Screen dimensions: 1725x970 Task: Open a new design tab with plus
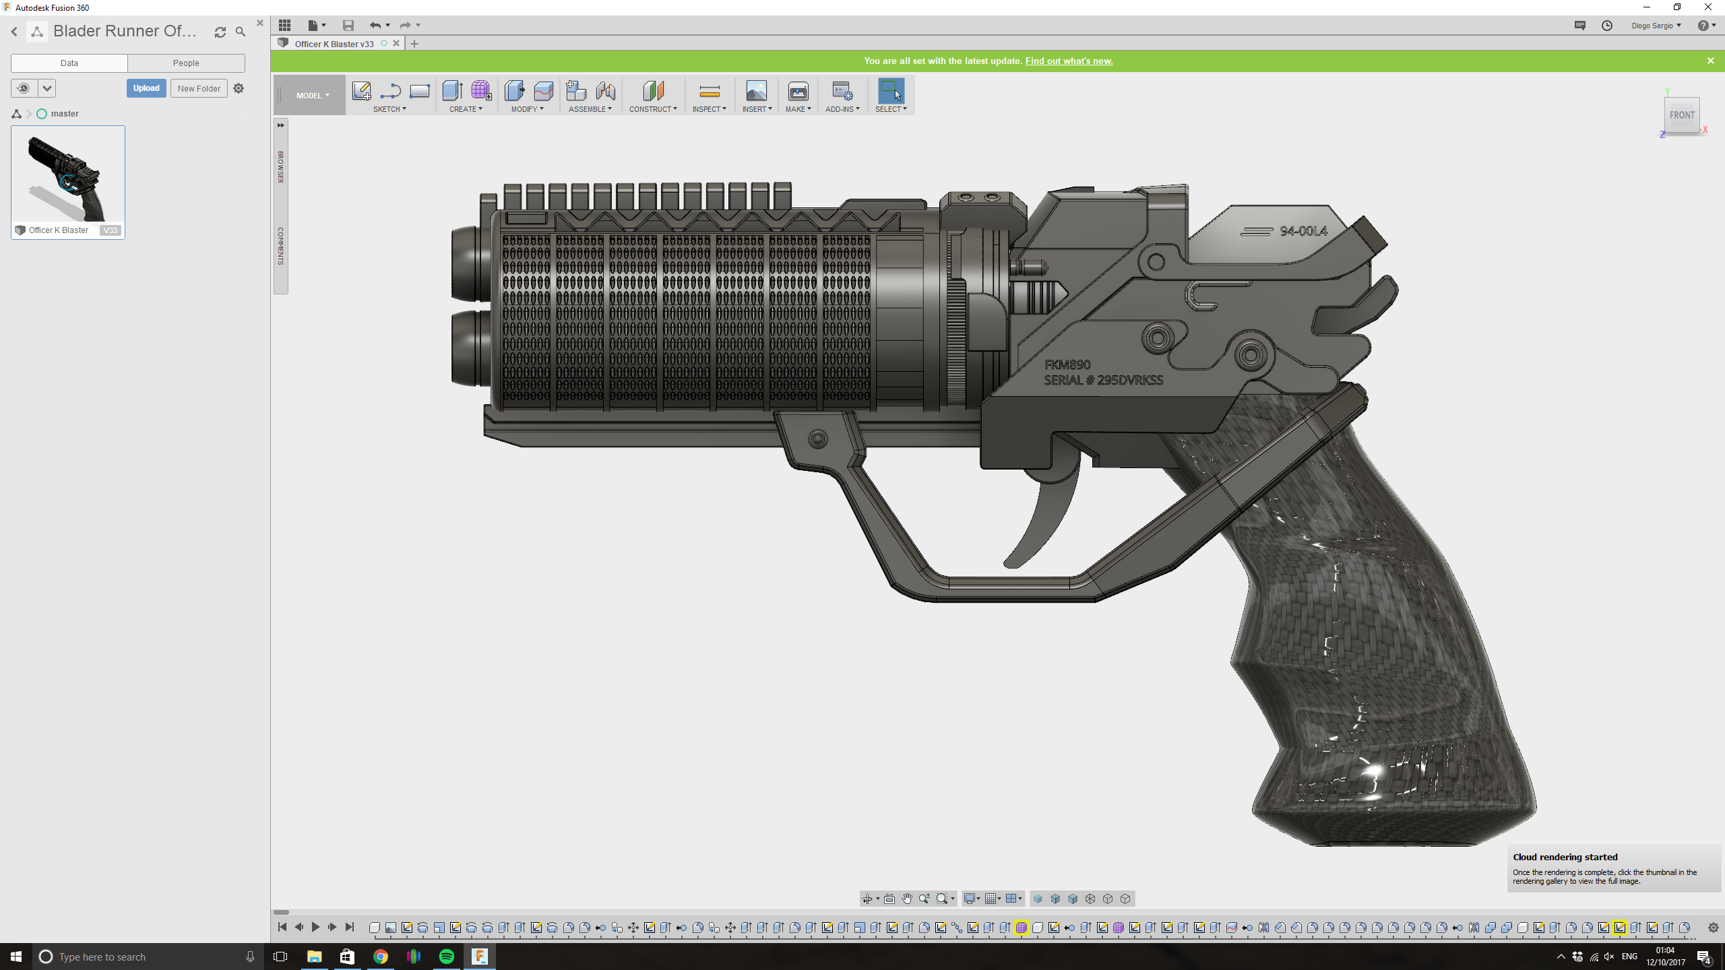(x=414, y=44)
